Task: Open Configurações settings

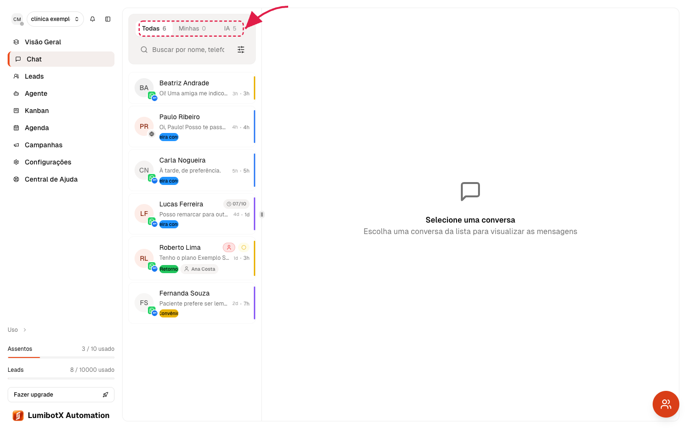Action: (x=61, y=162)
